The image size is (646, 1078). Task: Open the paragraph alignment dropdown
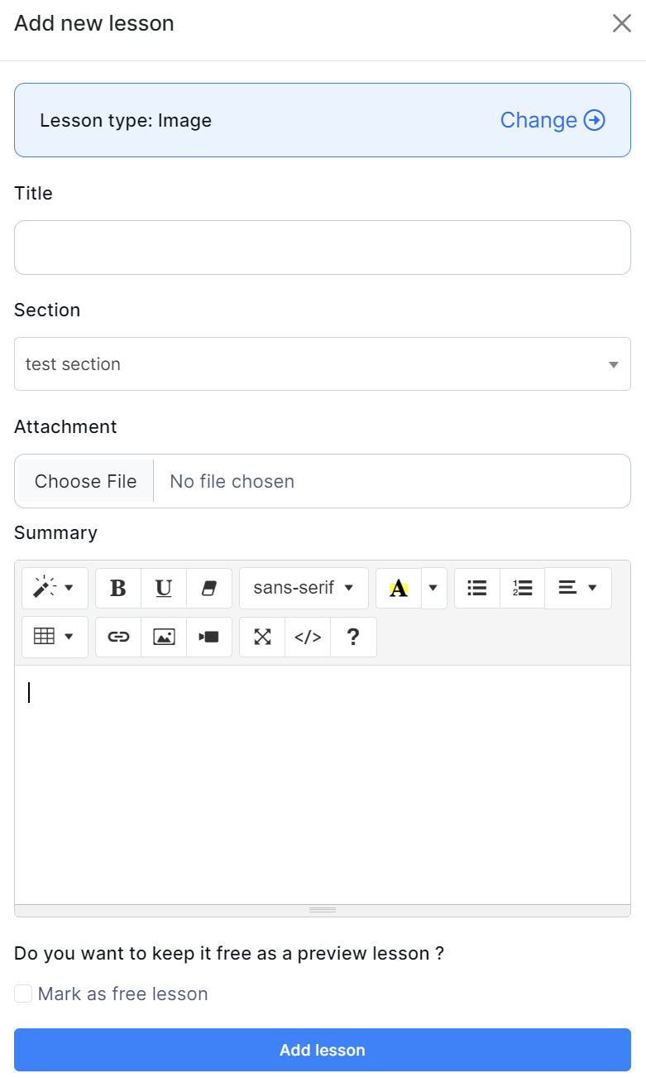click(577, 588)
